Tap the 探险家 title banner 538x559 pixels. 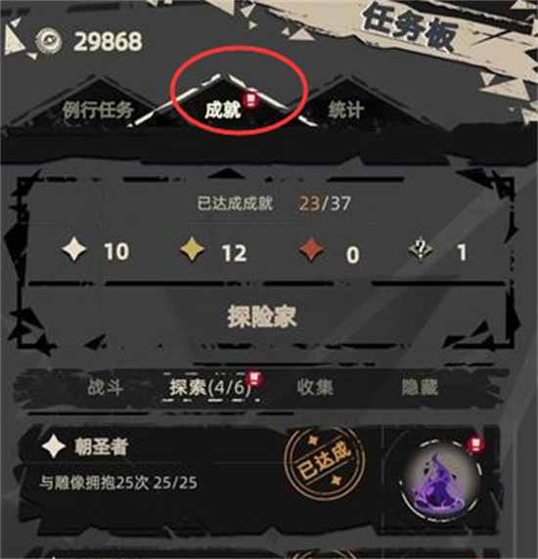(262, 317)
